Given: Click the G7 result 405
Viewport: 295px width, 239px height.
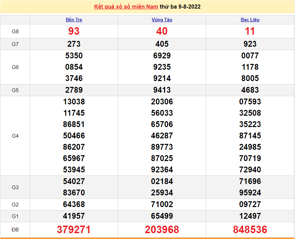Looking at the screenshot, I should (162, 44).
